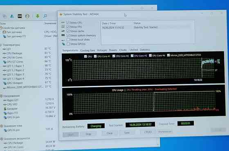229x151 pixels.
Task: Click the memory module icon beside Stress system memory
Action: [x=63, y=35]
